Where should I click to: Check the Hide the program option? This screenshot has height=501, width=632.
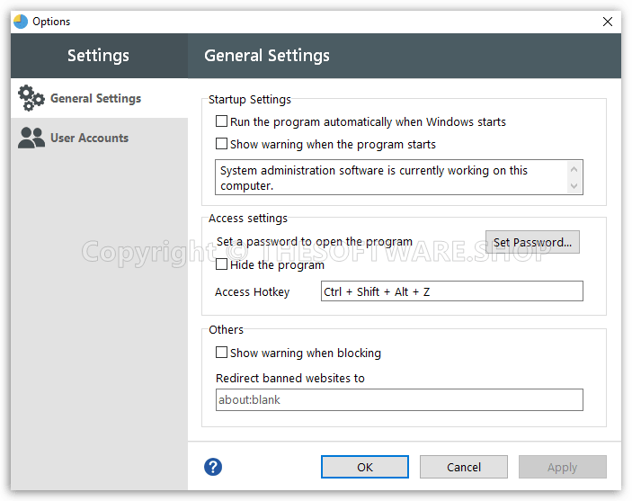[222, 264]
